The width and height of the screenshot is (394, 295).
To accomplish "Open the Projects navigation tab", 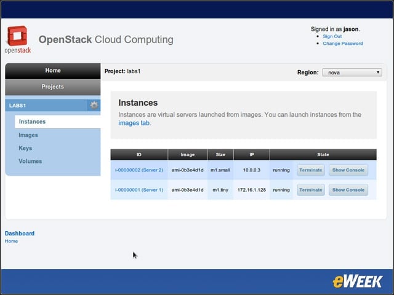I will pos(53,87).
